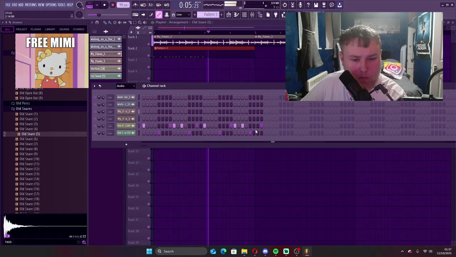Click the save project floppy icon
The width and height of the screenshot is (456, 257).
(x=316, y=5)
